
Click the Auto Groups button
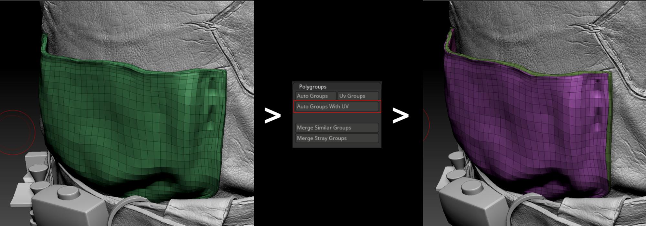[316, 96]
